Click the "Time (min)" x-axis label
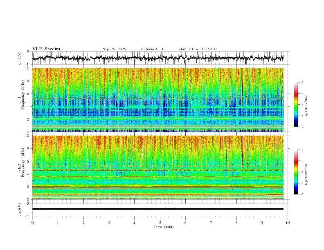The image size is (324, 250). (x=164, y=227)
